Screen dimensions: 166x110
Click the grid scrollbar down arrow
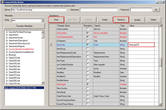click(x=160, y=104)
